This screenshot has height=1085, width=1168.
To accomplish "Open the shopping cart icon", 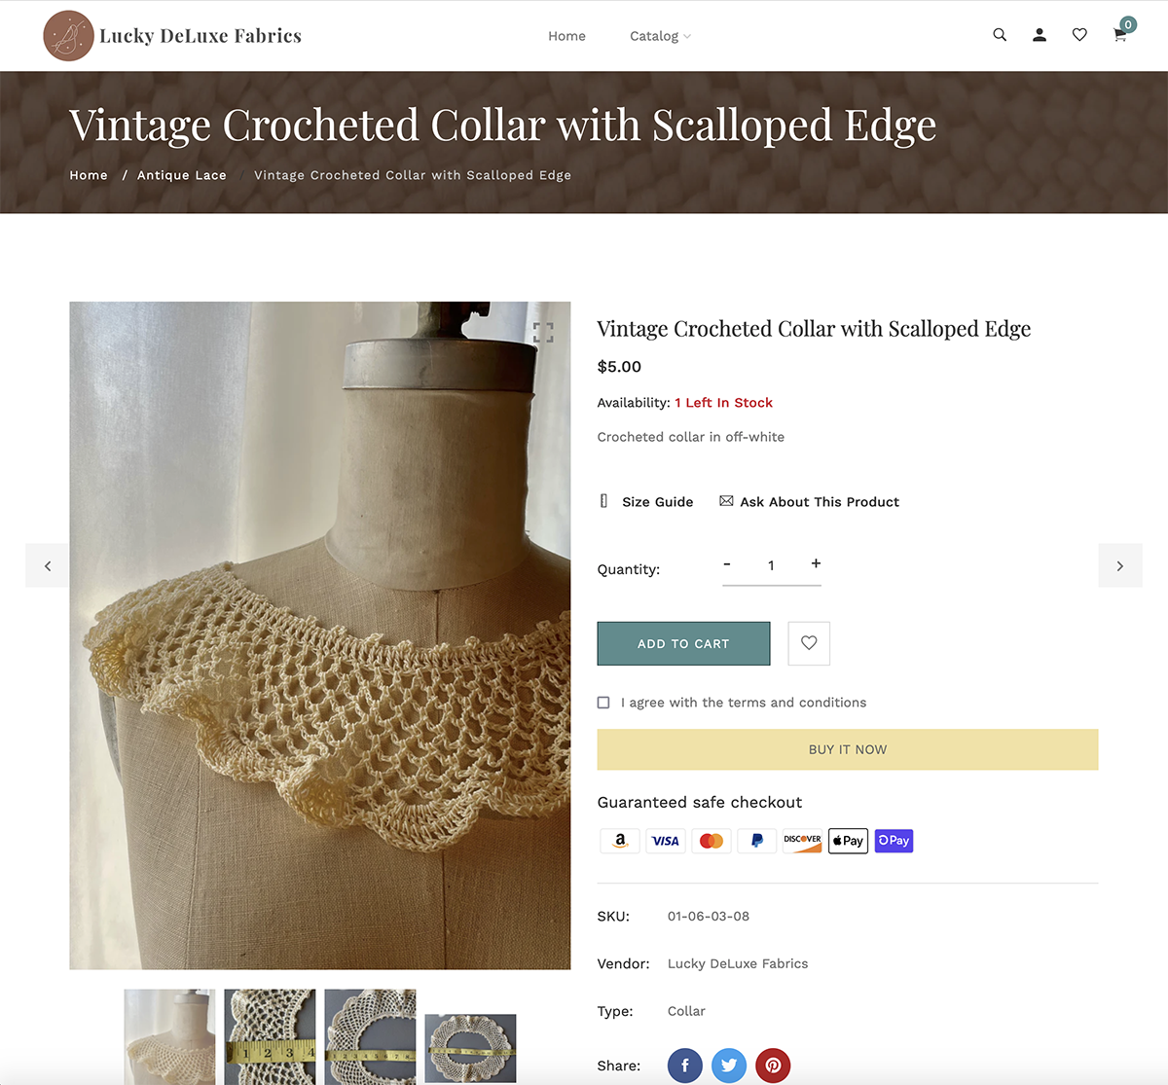I will [x=1120, y=35].
